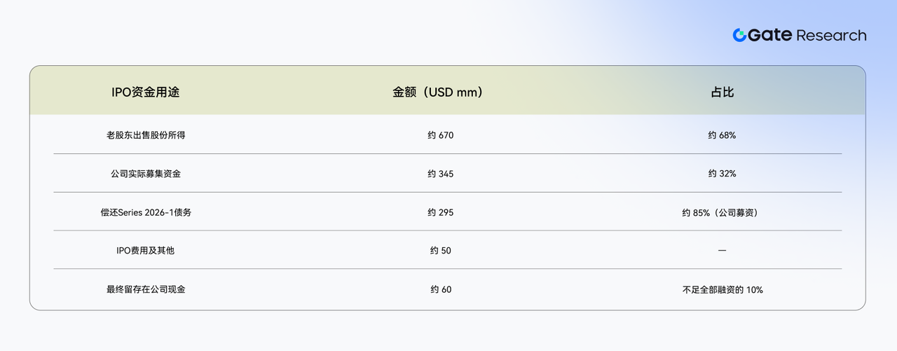
Task: Click the 不足全部融资的 10% cell
Action: (x=722, y=289)
